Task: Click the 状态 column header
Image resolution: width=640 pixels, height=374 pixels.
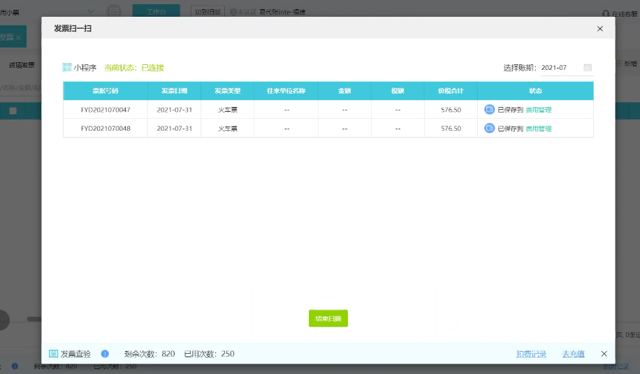Action: [535, 91]
